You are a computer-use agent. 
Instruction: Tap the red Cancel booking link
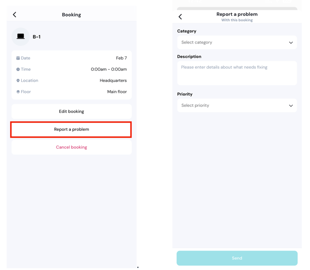[x=71, y=147]
